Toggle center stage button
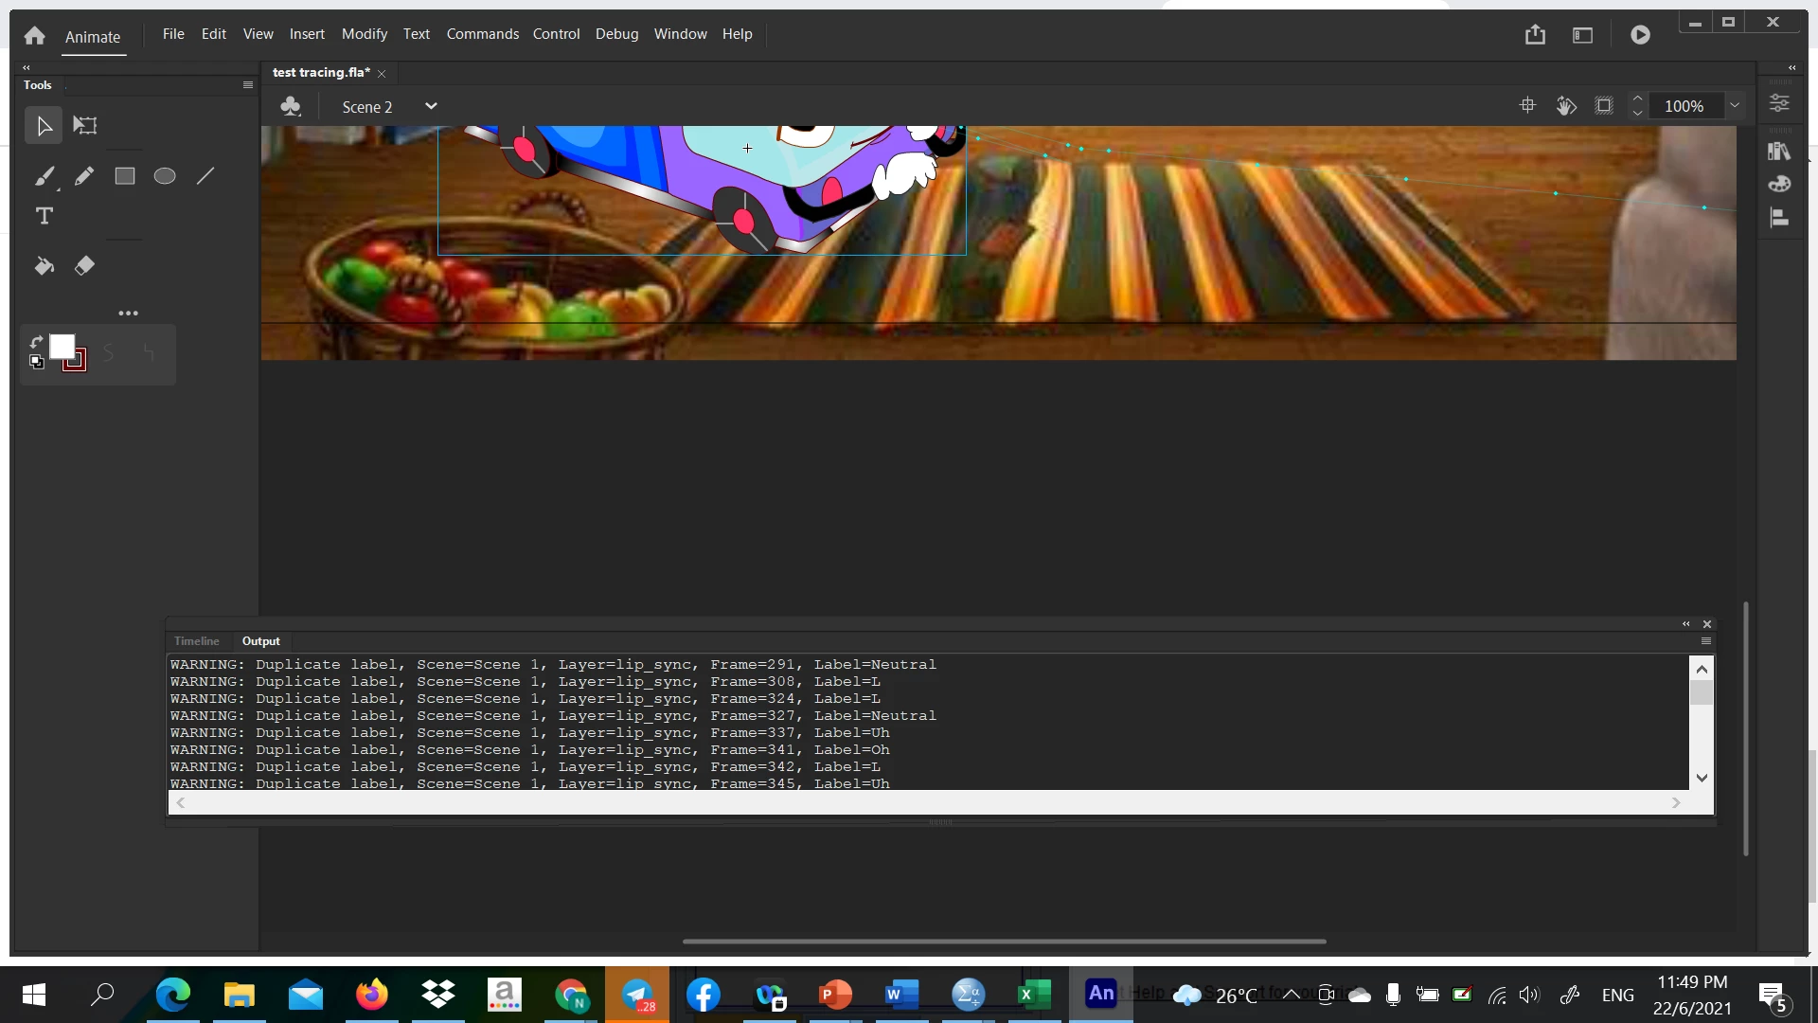1818x1023 pixels. tap(1527, 106)
